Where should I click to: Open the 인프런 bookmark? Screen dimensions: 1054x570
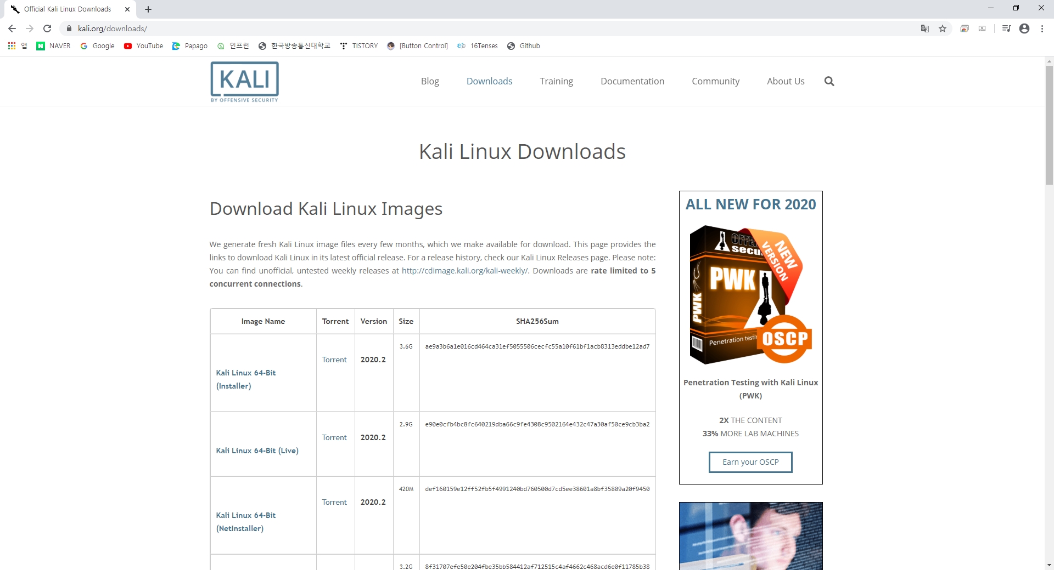point(233,46)
